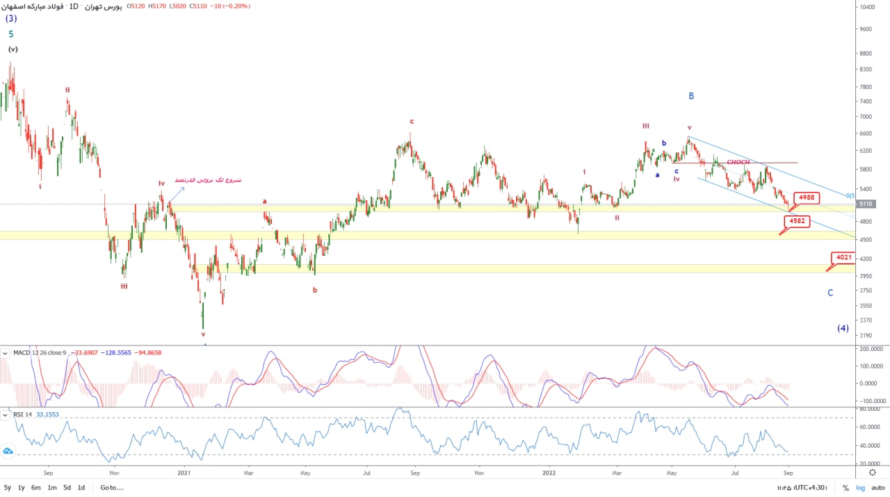Toggle auto scale mode
This screenshot has width=890, height=497.
pos(877,488)
